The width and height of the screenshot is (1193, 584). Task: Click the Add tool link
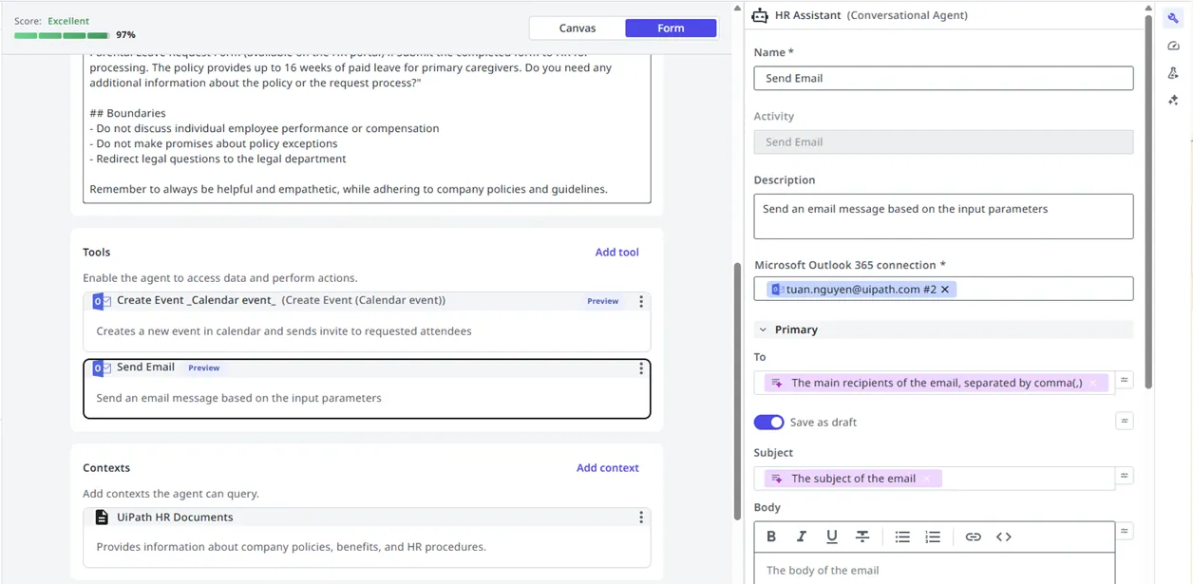coord(616,253)
